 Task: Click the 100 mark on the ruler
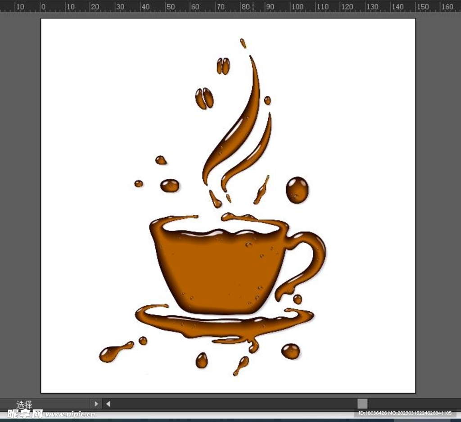click(297, 7)
